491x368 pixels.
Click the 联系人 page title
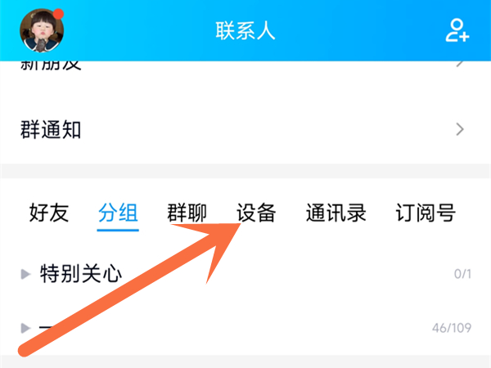click(x=245, y=31)
